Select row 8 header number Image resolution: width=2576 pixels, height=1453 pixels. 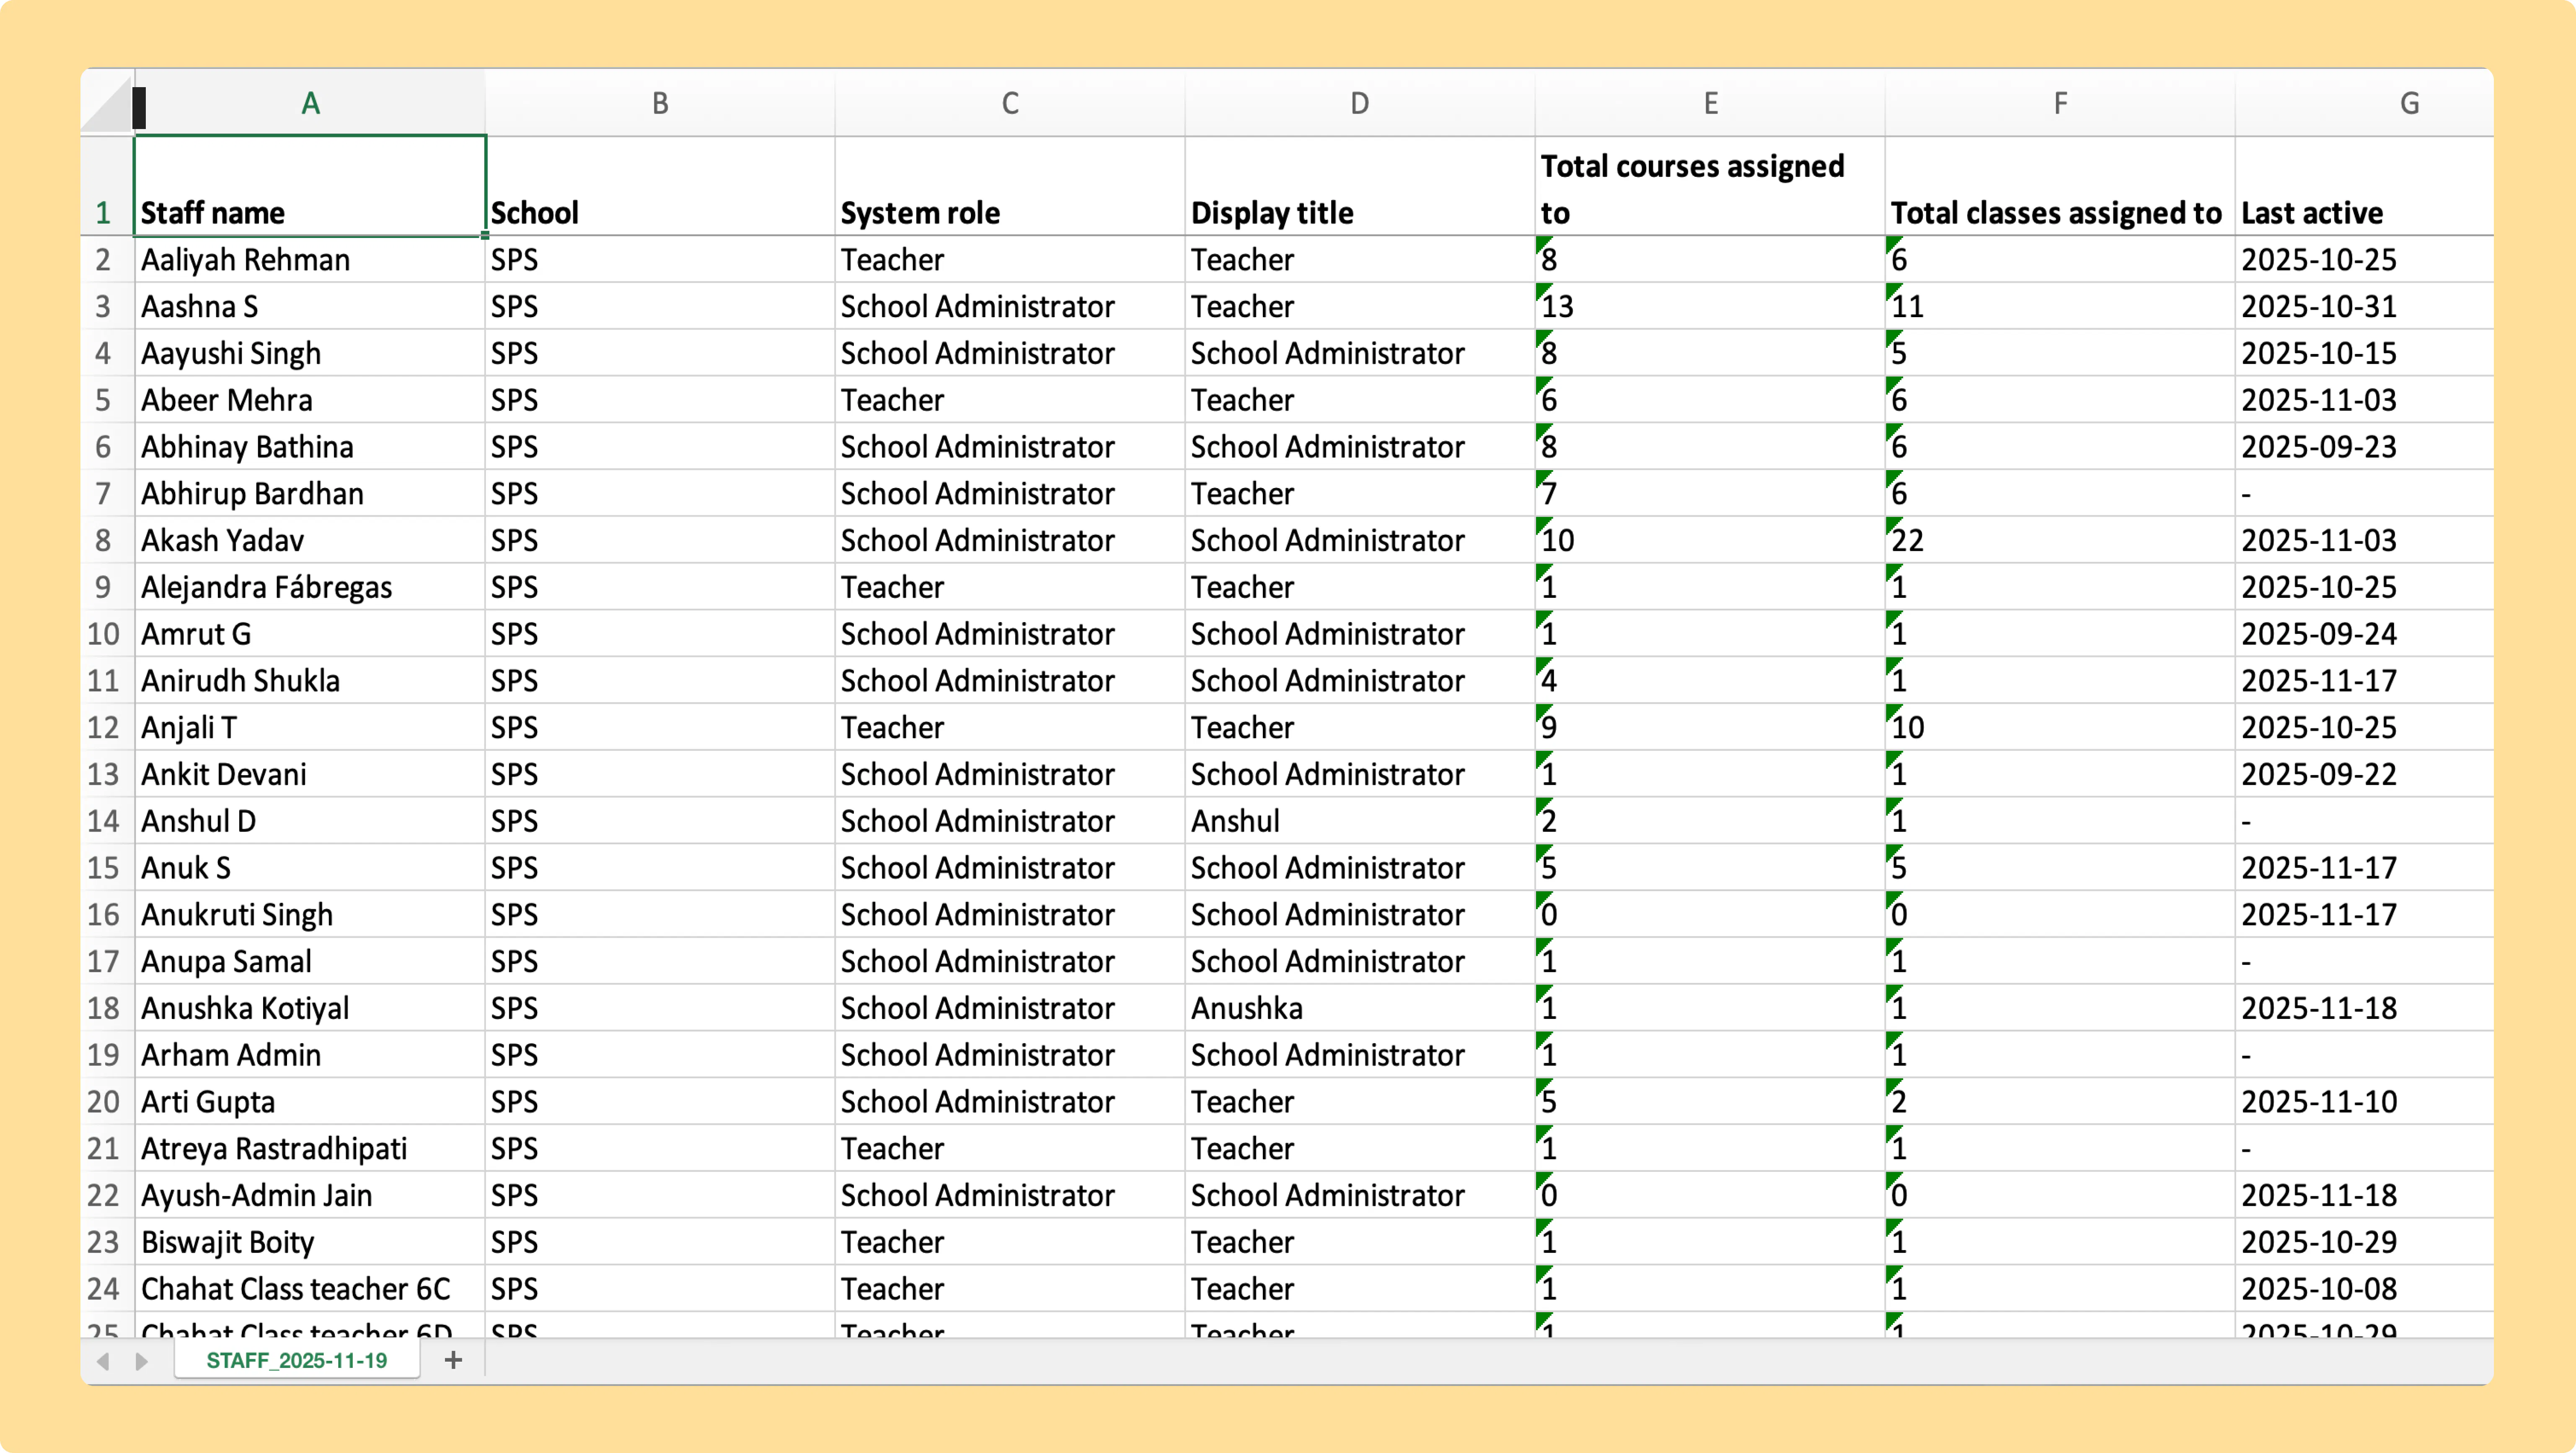pos(107,540)
